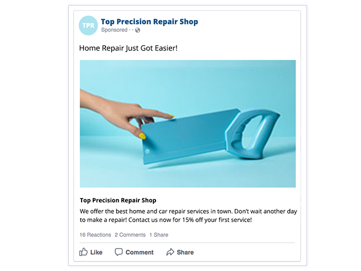
Task: Like the post via the Like label
Action: [96, 252]
